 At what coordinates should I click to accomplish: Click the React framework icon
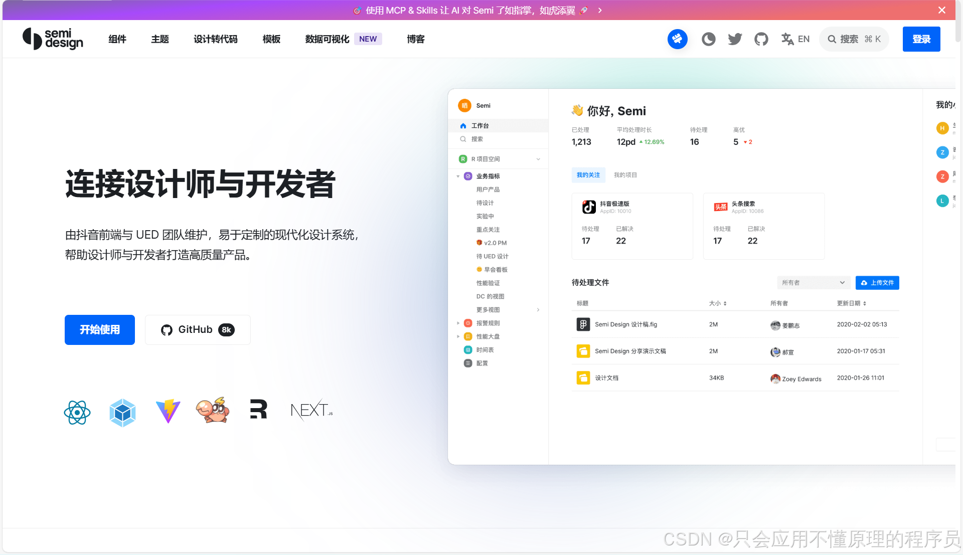click(77, 413)
